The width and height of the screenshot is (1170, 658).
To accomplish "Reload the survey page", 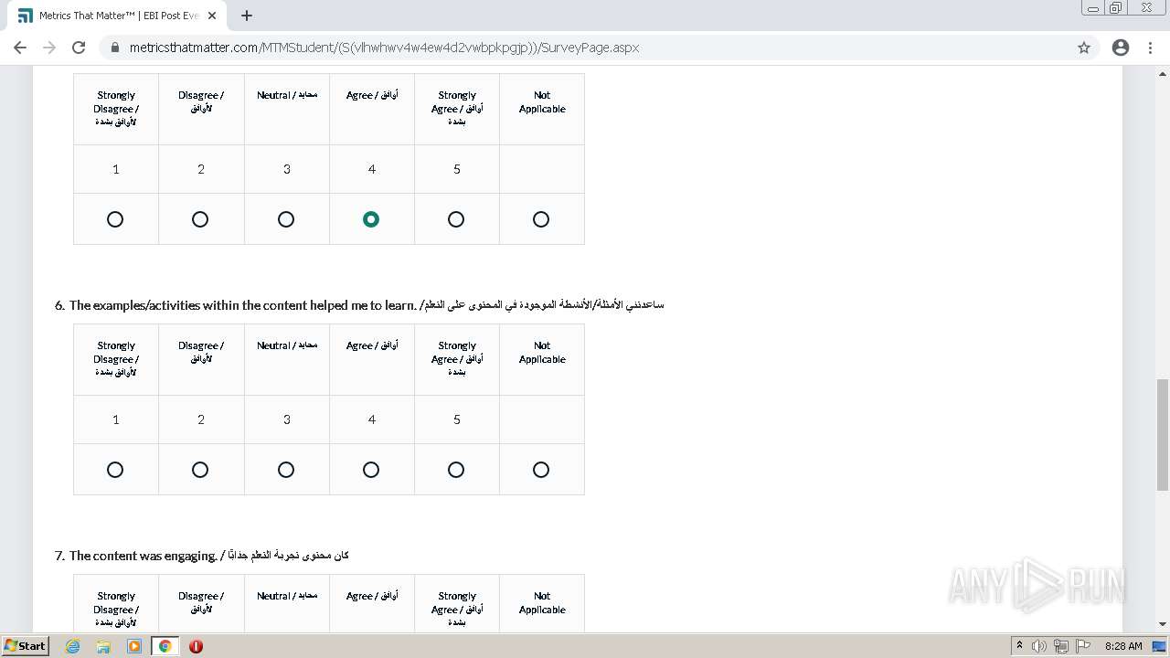I will (x=79, y=48).
